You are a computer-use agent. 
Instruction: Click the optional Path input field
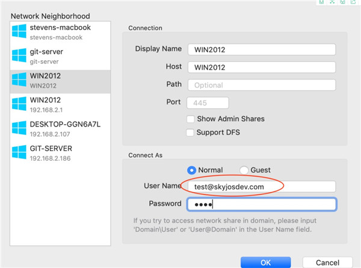pyautogui.click(x=261, y=85)
